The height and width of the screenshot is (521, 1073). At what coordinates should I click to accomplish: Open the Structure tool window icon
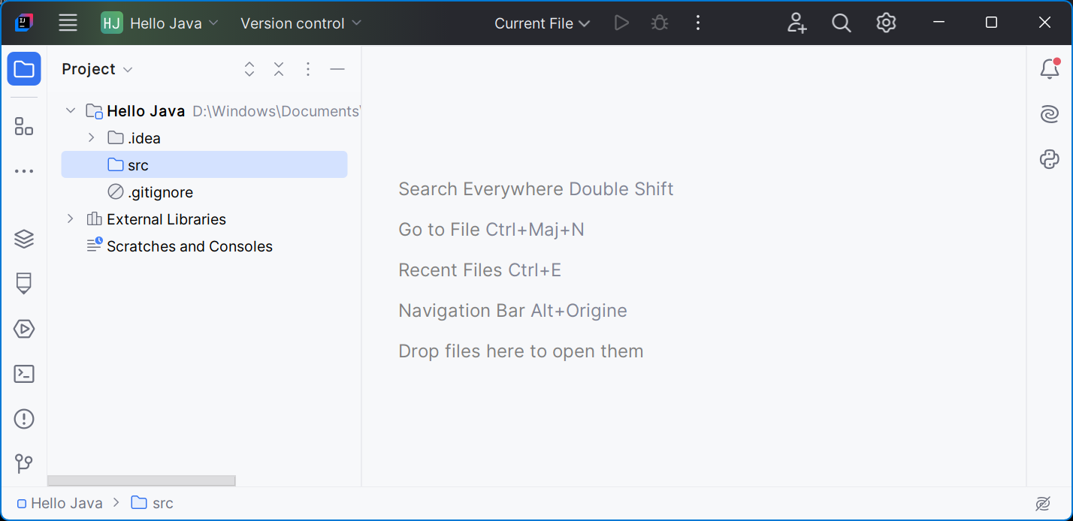tap(24, 127)
